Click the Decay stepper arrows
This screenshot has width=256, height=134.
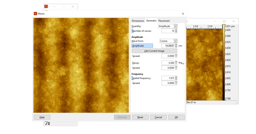[x=176, y=63]
